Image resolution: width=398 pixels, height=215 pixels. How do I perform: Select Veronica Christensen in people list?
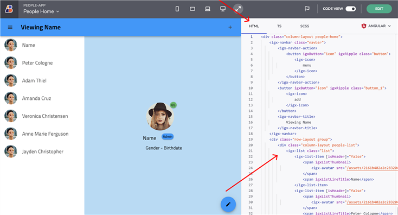[x=42, y=116]
